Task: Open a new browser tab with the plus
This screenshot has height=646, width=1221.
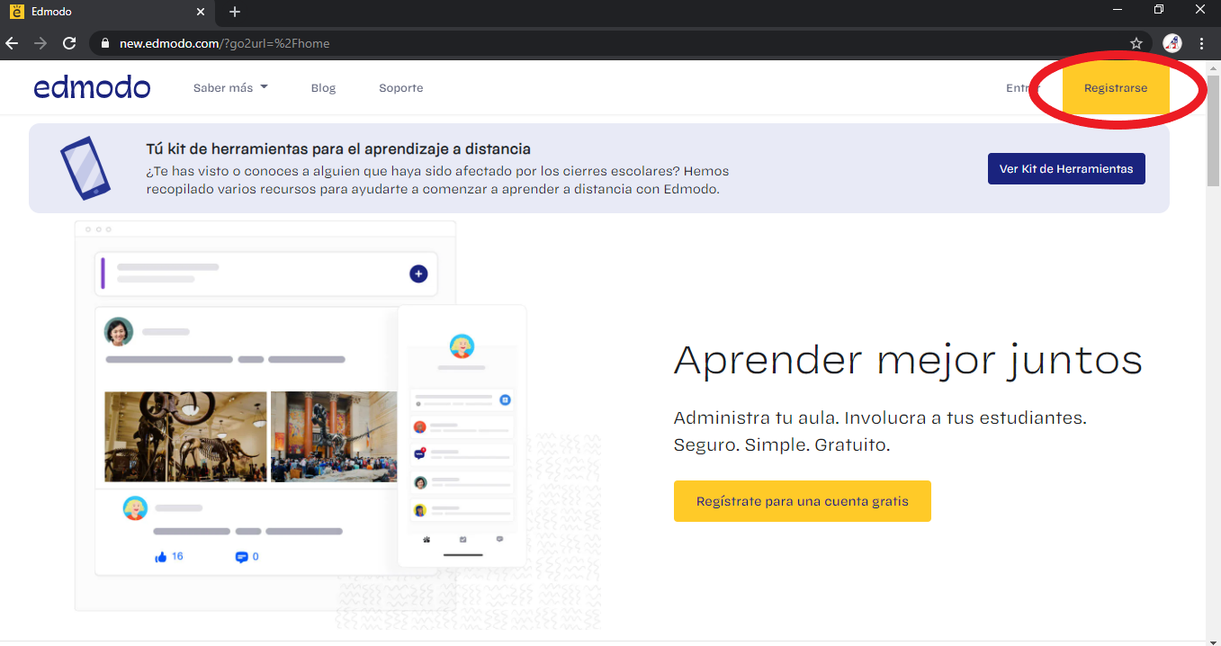Action: pos(234,12)
